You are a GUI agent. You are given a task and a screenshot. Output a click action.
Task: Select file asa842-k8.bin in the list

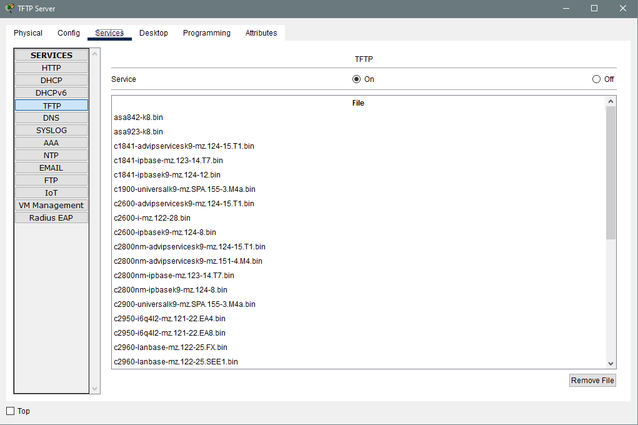tap(138, 117)
